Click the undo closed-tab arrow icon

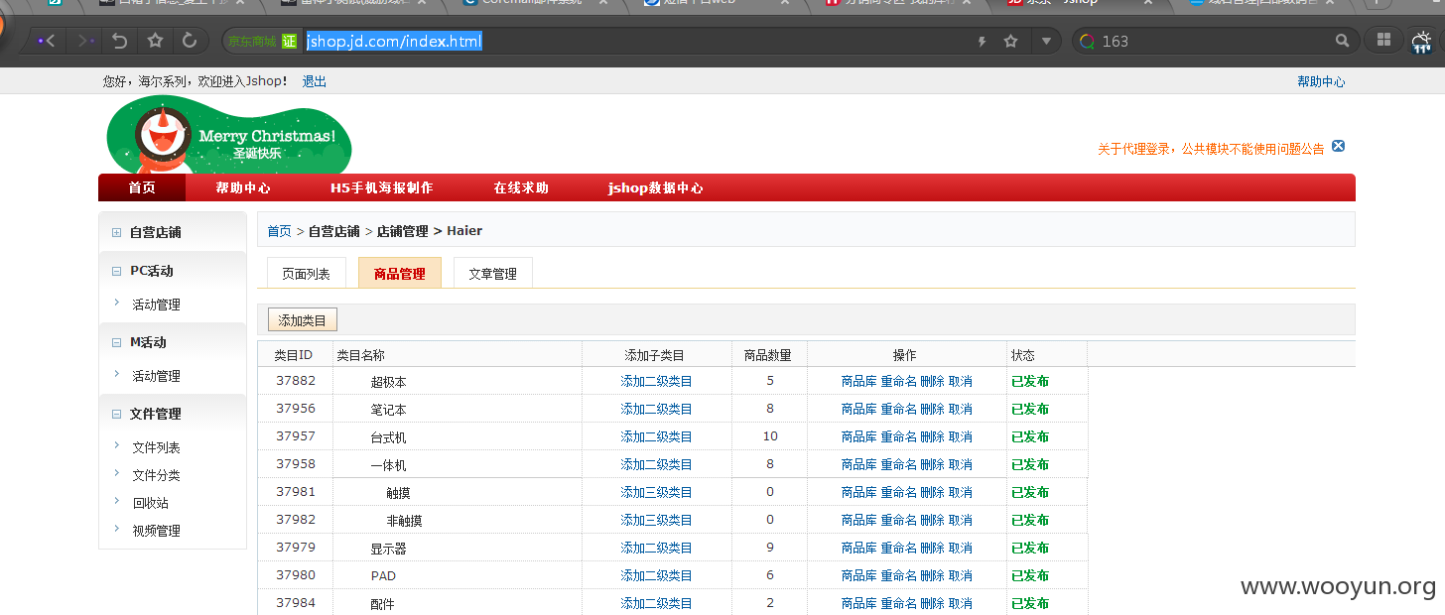[120, 41]
